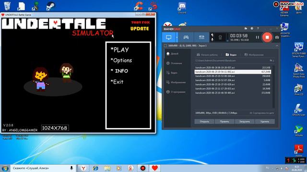This screenshot has height=172, width=307.
Task: Open Internet Explorer from taskbar
Action: (x=95, y=168)
